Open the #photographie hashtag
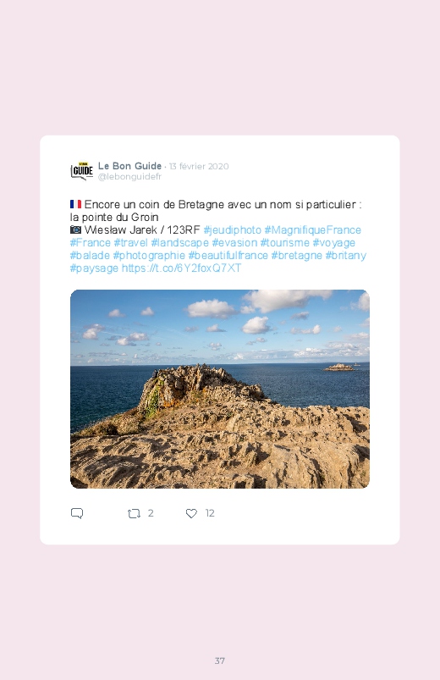 click(x=149, y=256)
